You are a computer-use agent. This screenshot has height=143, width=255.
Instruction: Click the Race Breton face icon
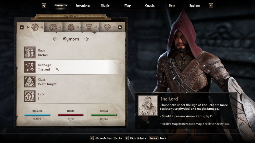pos(30,52)
